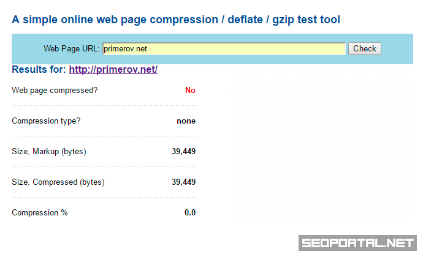Click the 'Compression type?' row label

tap(46, 121)
